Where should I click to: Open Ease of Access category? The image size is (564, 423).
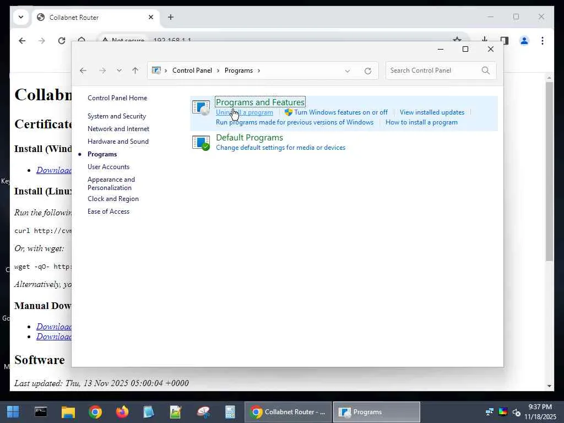click(x=109, y=211)
